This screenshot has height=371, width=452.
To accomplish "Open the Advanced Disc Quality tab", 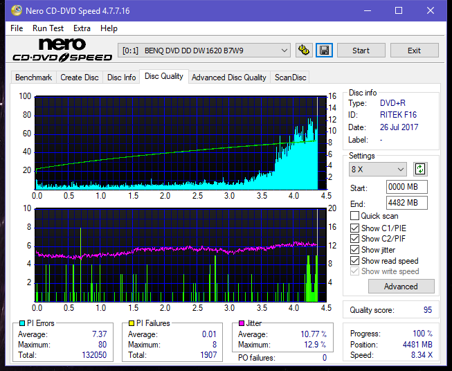I will 229,78.
